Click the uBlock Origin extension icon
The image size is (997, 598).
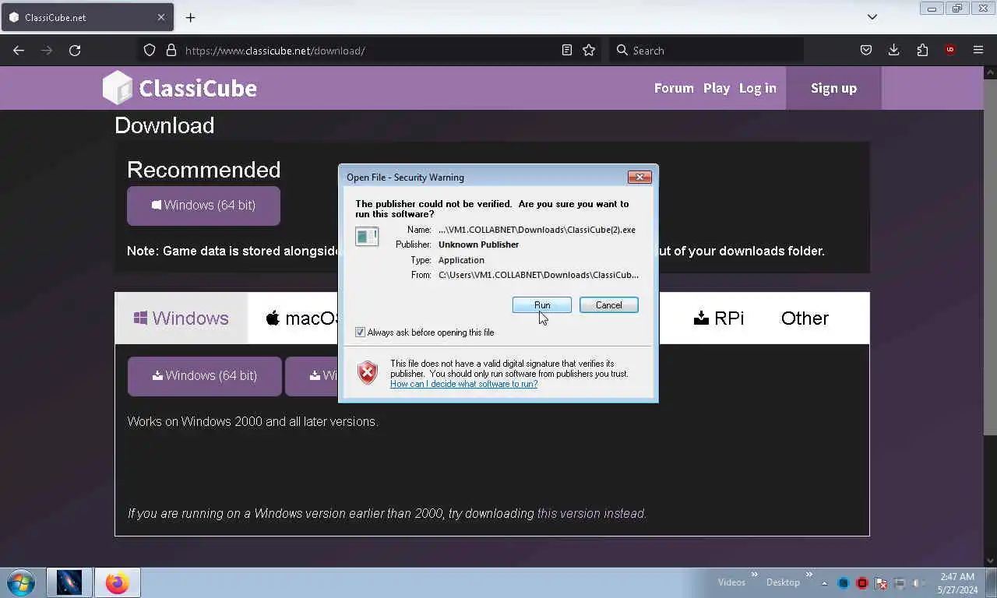click(950, 50)
